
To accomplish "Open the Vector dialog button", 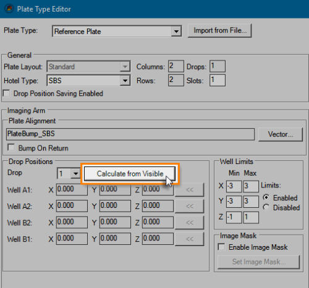I will point(281,134).
